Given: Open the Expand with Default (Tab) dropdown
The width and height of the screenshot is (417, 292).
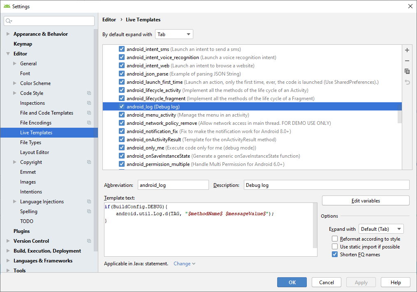Looking at the screenshot, I should [x=381, y=229].
